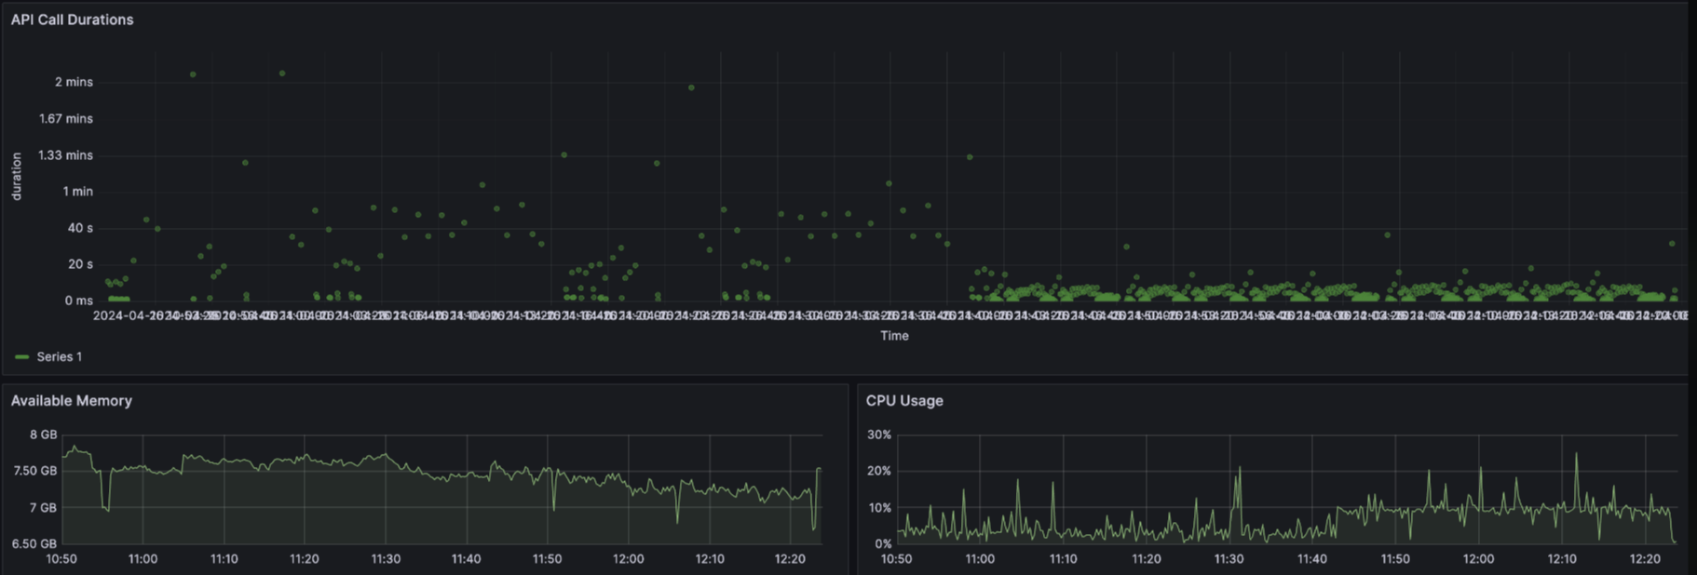Viewport: 1697px width, 575px height.
Task: Click the vertical 'duration' axis title
Action: pos(17,177)
